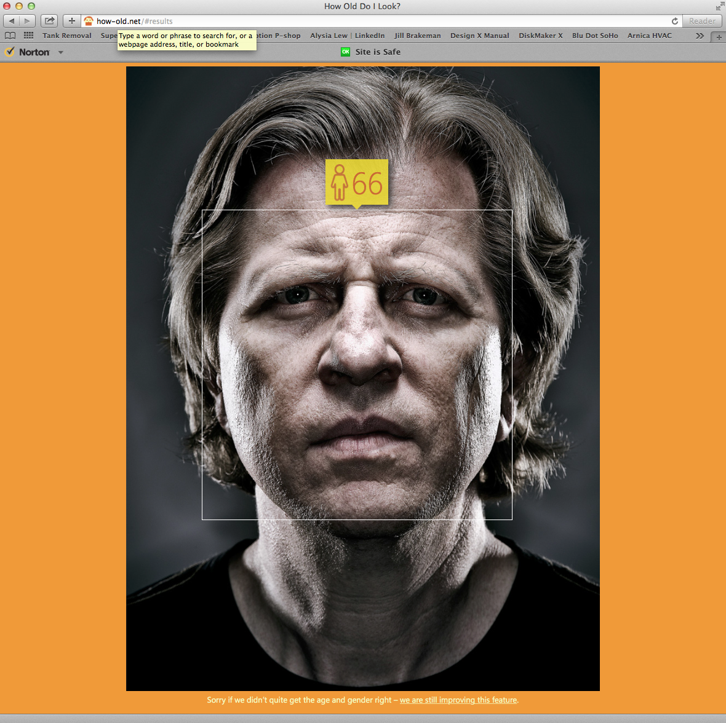The width and height of the screenshot is (726, 723).
Task: Click the Share button in the toolbar
Action: click(x=50, y=21)
